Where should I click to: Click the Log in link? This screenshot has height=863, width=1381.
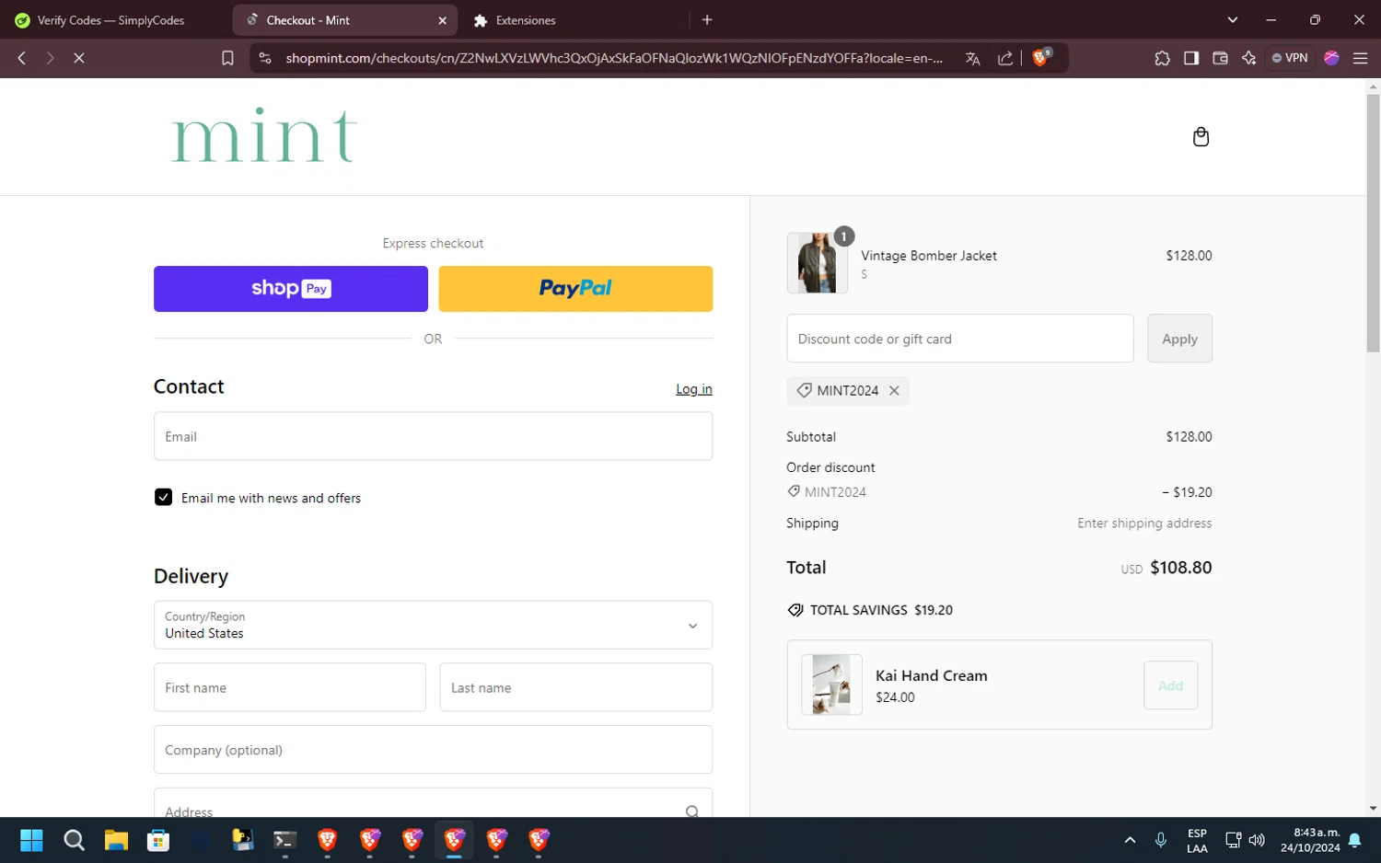(x=694, y=389)
